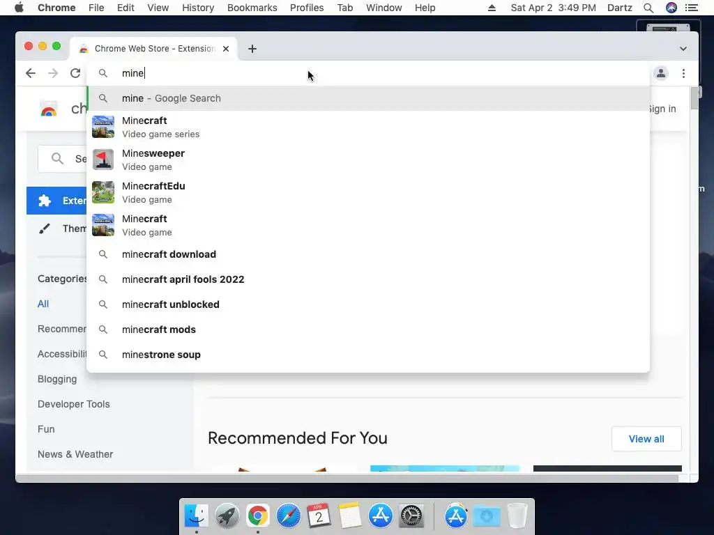
Task: Click the forward navigation arrow
Action: (53, 73)
